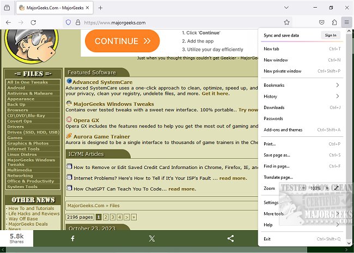Select New tab in the menu
This screenshot has height=253, width=354.
(x=302, y=49)
